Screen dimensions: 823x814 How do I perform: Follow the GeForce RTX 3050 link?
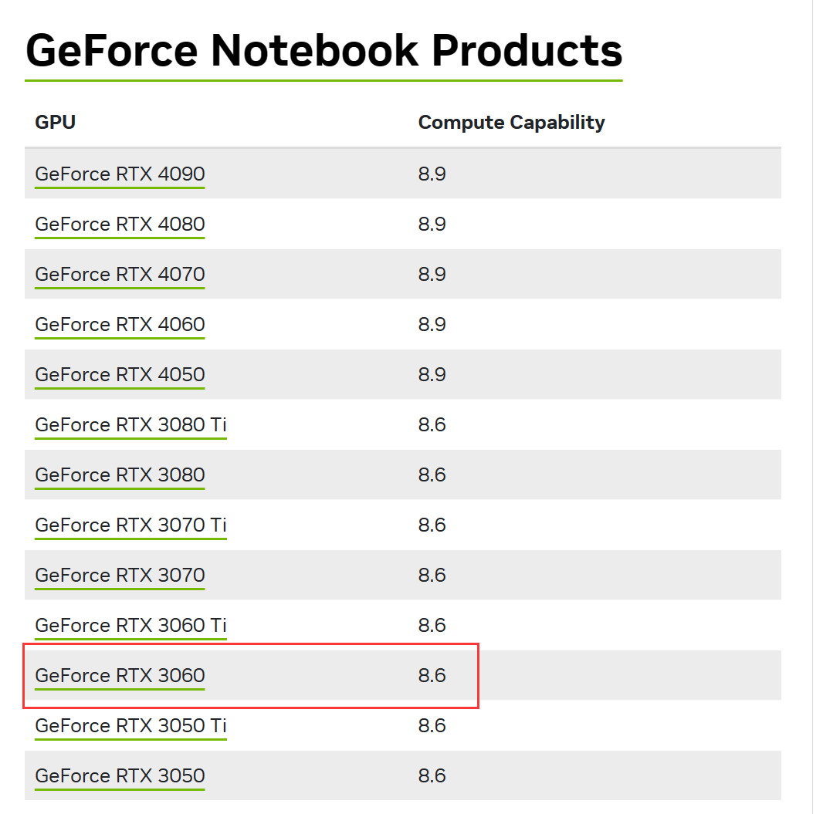pyautogui.click(x=120, y=776)
